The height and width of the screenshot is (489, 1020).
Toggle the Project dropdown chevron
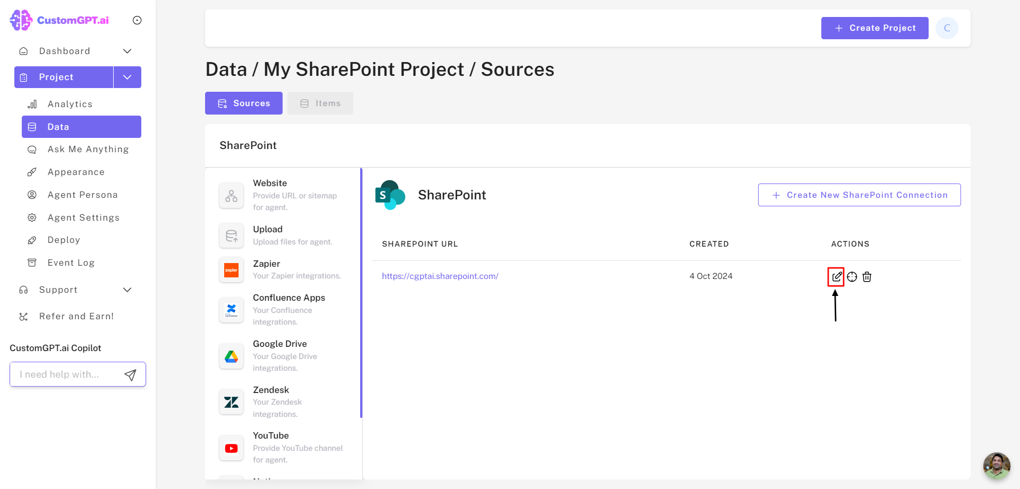pos(127,77)
